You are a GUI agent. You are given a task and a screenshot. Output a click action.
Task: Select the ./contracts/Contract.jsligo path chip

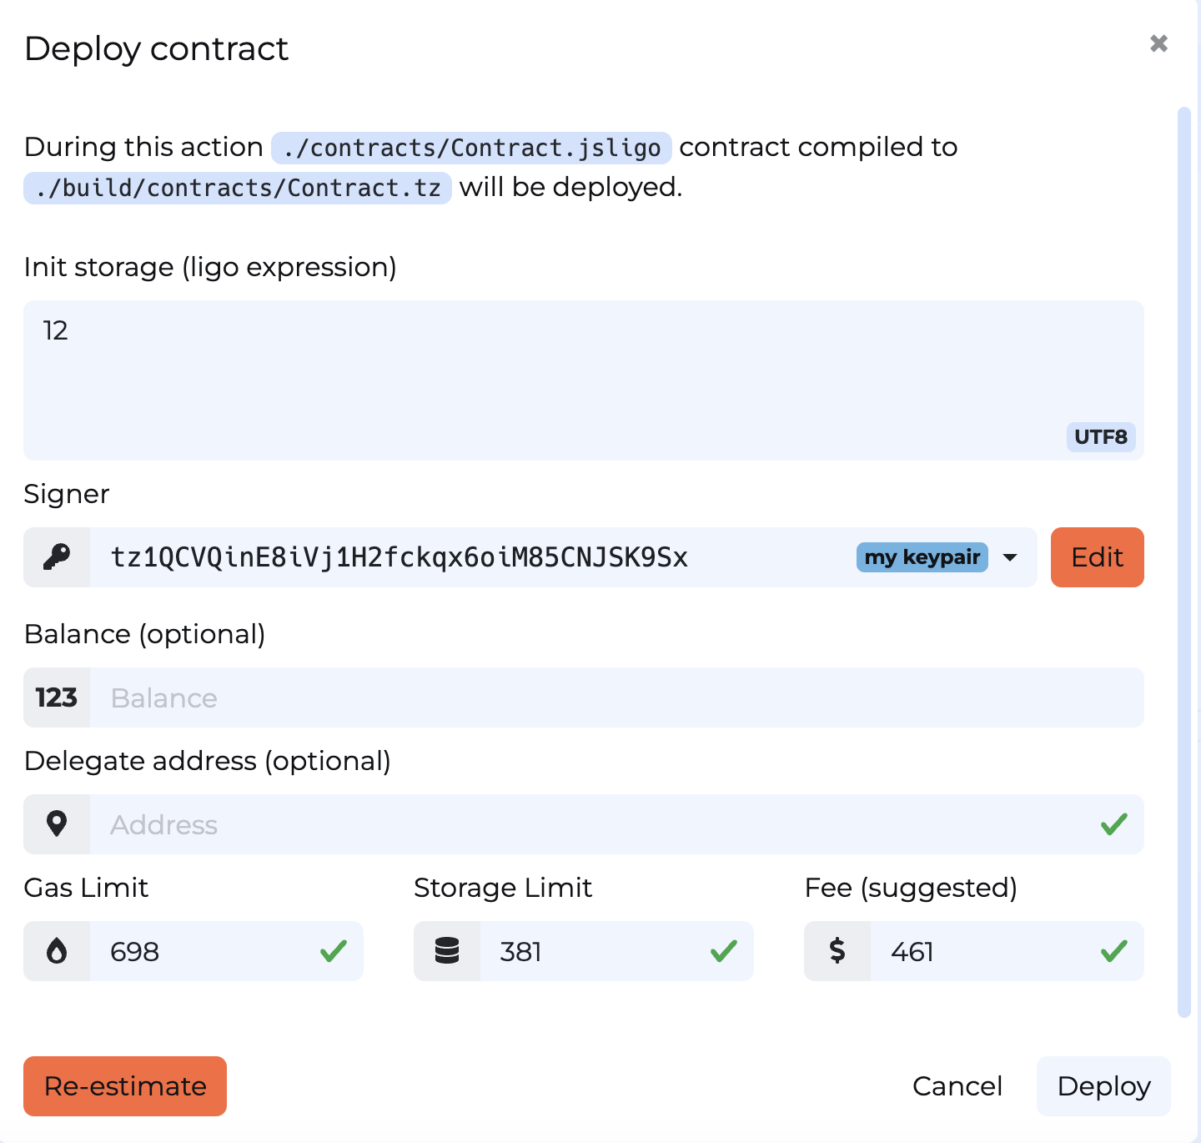tap(471, 148)
